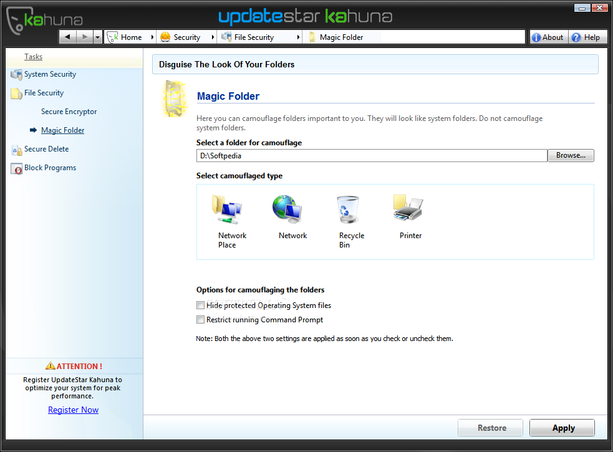This screenshot has height=452, width=613.
Task: Open the Magic Folder sidebar link
Action: coord(62,130)
